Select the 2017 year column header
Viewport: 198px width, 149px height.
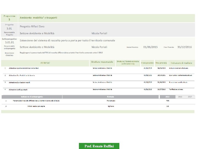pos(190,97)
